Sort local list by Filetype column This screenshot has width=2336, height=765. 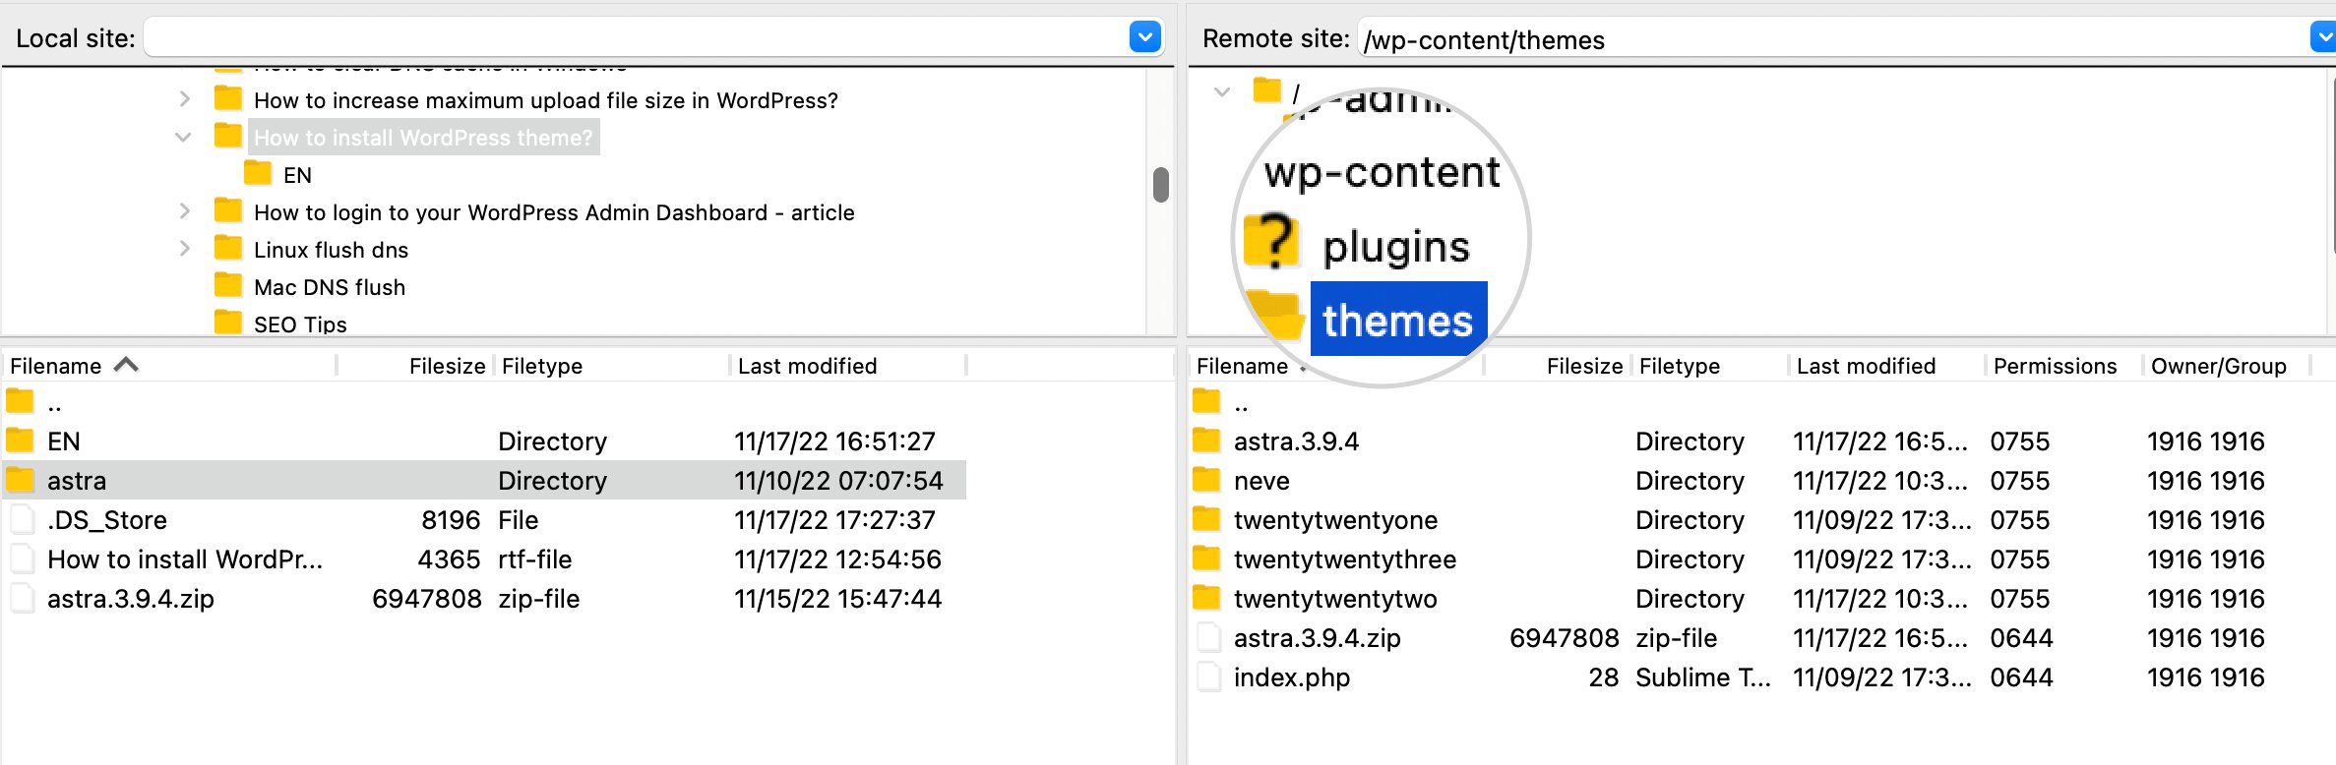click(542, 366)
